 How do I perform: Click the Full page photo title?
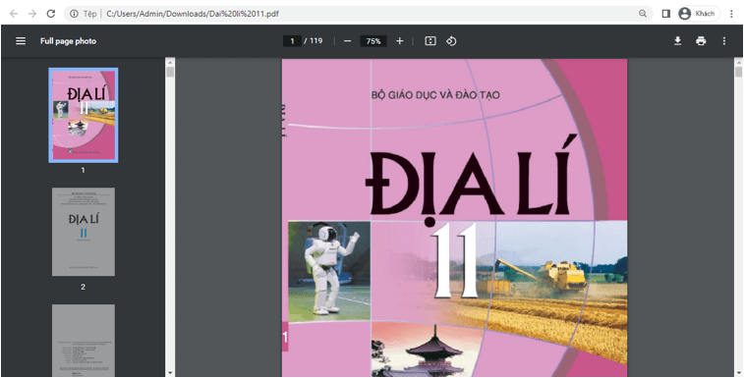tap(69, 41)
